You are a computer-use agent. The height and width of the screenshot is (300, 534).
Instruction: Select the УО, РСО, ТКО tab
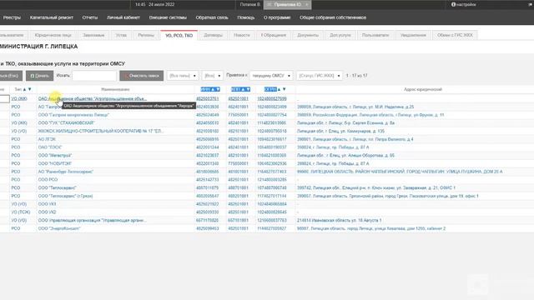(x=179, y=35)
